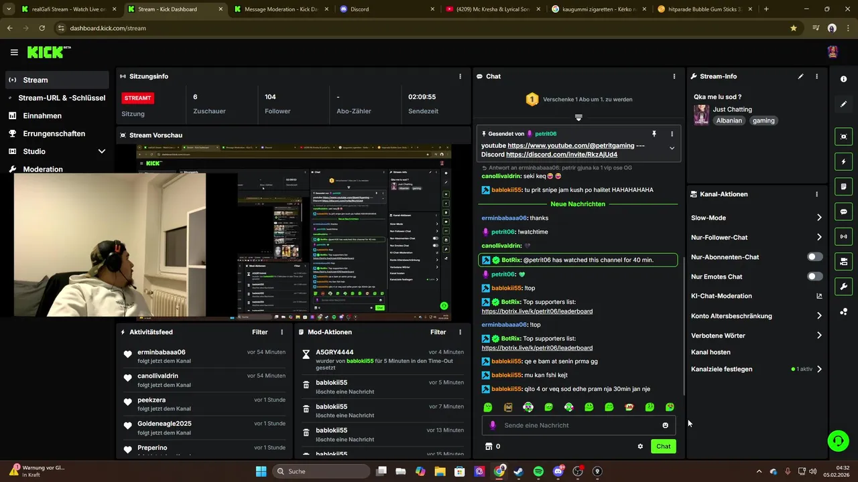Screen dimensions: 858x482
Task: Open Spotify from the Windows taskbar
Action: click(x=538, y=471)
